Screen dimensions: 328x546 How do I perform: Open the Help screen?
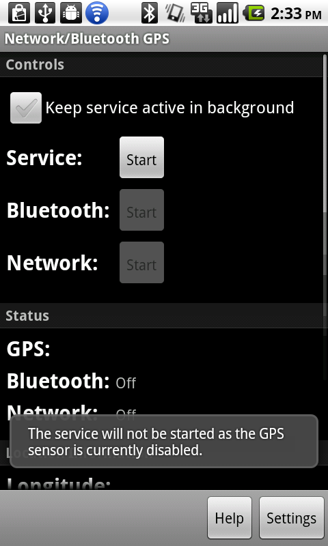[x=230, y=518]
